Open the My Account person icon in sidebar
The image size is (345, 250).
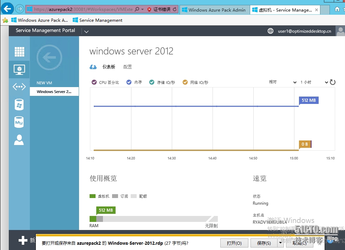[x=19, y=140]
